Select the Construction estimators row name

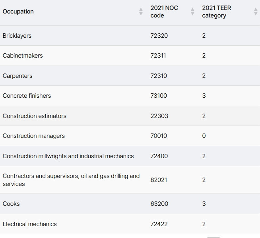coord(35,116)
